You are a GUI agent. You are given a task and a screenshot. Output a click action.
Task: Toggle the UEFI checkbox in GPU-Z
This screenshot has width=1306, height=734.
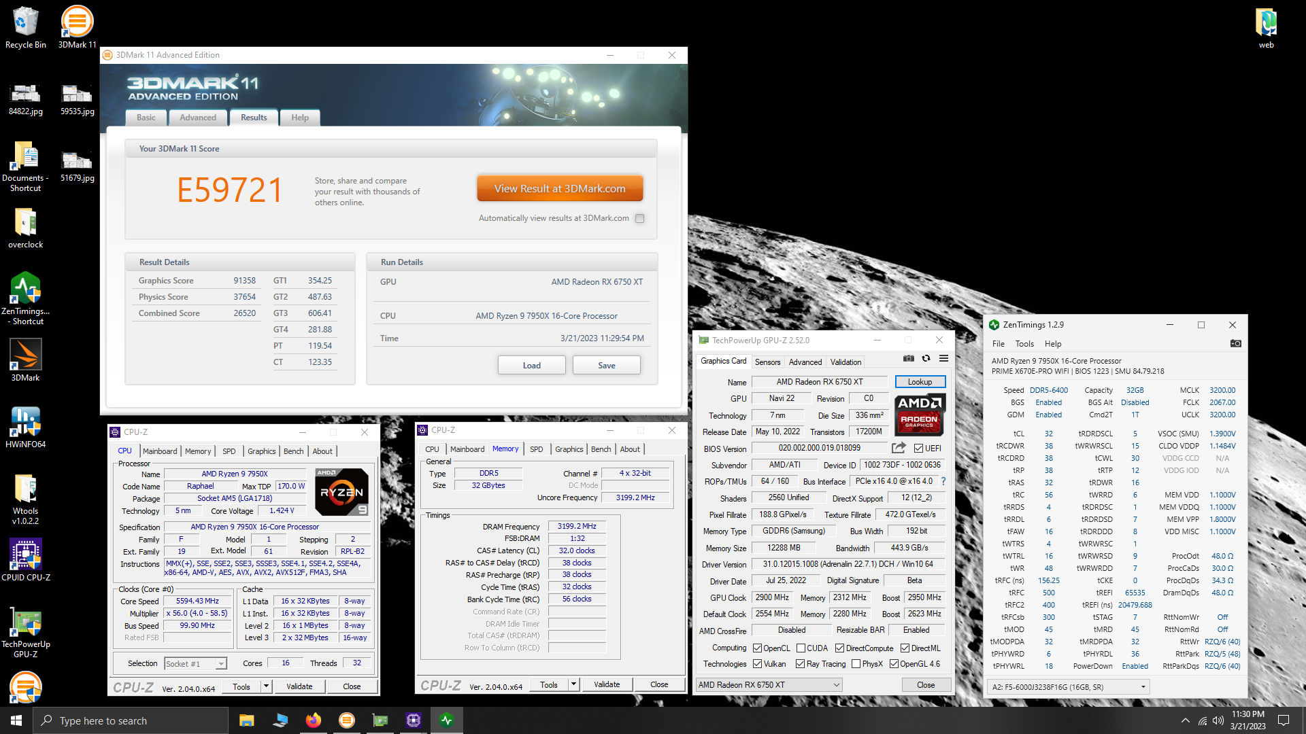(918, 448)
